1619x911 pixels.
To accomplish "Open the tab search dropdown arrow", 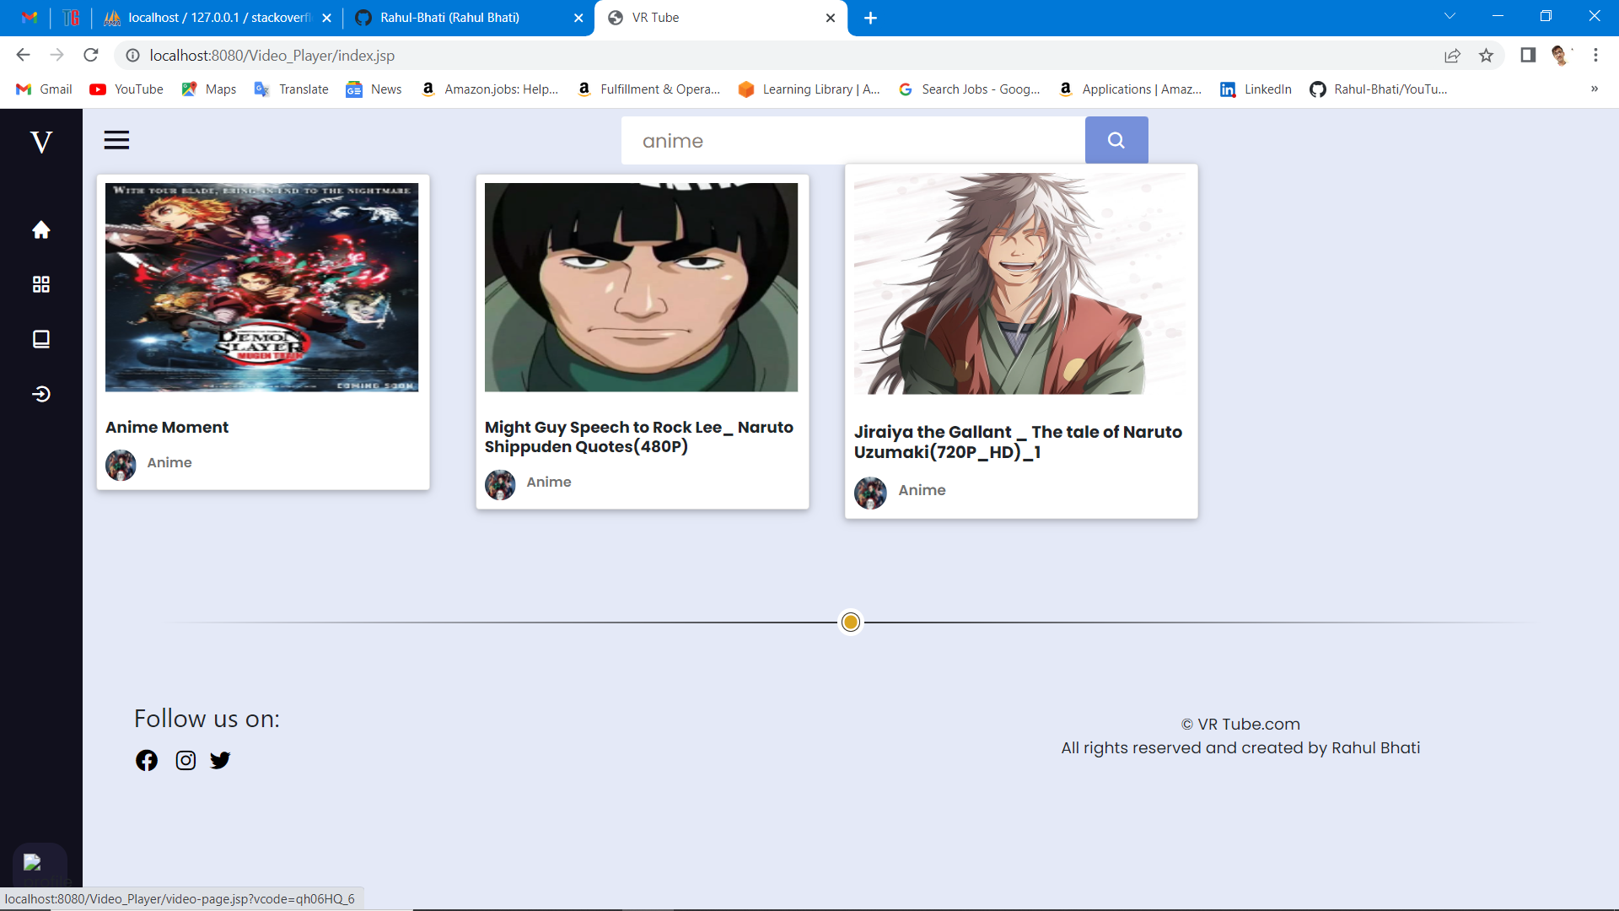I will tap(1450, 17).
